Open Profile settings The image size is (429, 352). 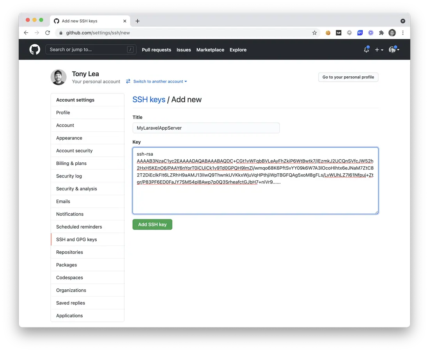coord(87,113)
